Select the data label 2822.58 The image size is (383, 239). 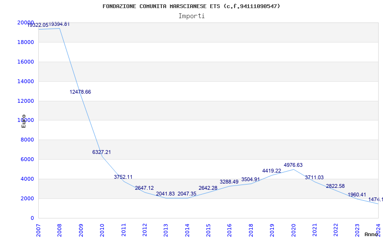point(336,186)
